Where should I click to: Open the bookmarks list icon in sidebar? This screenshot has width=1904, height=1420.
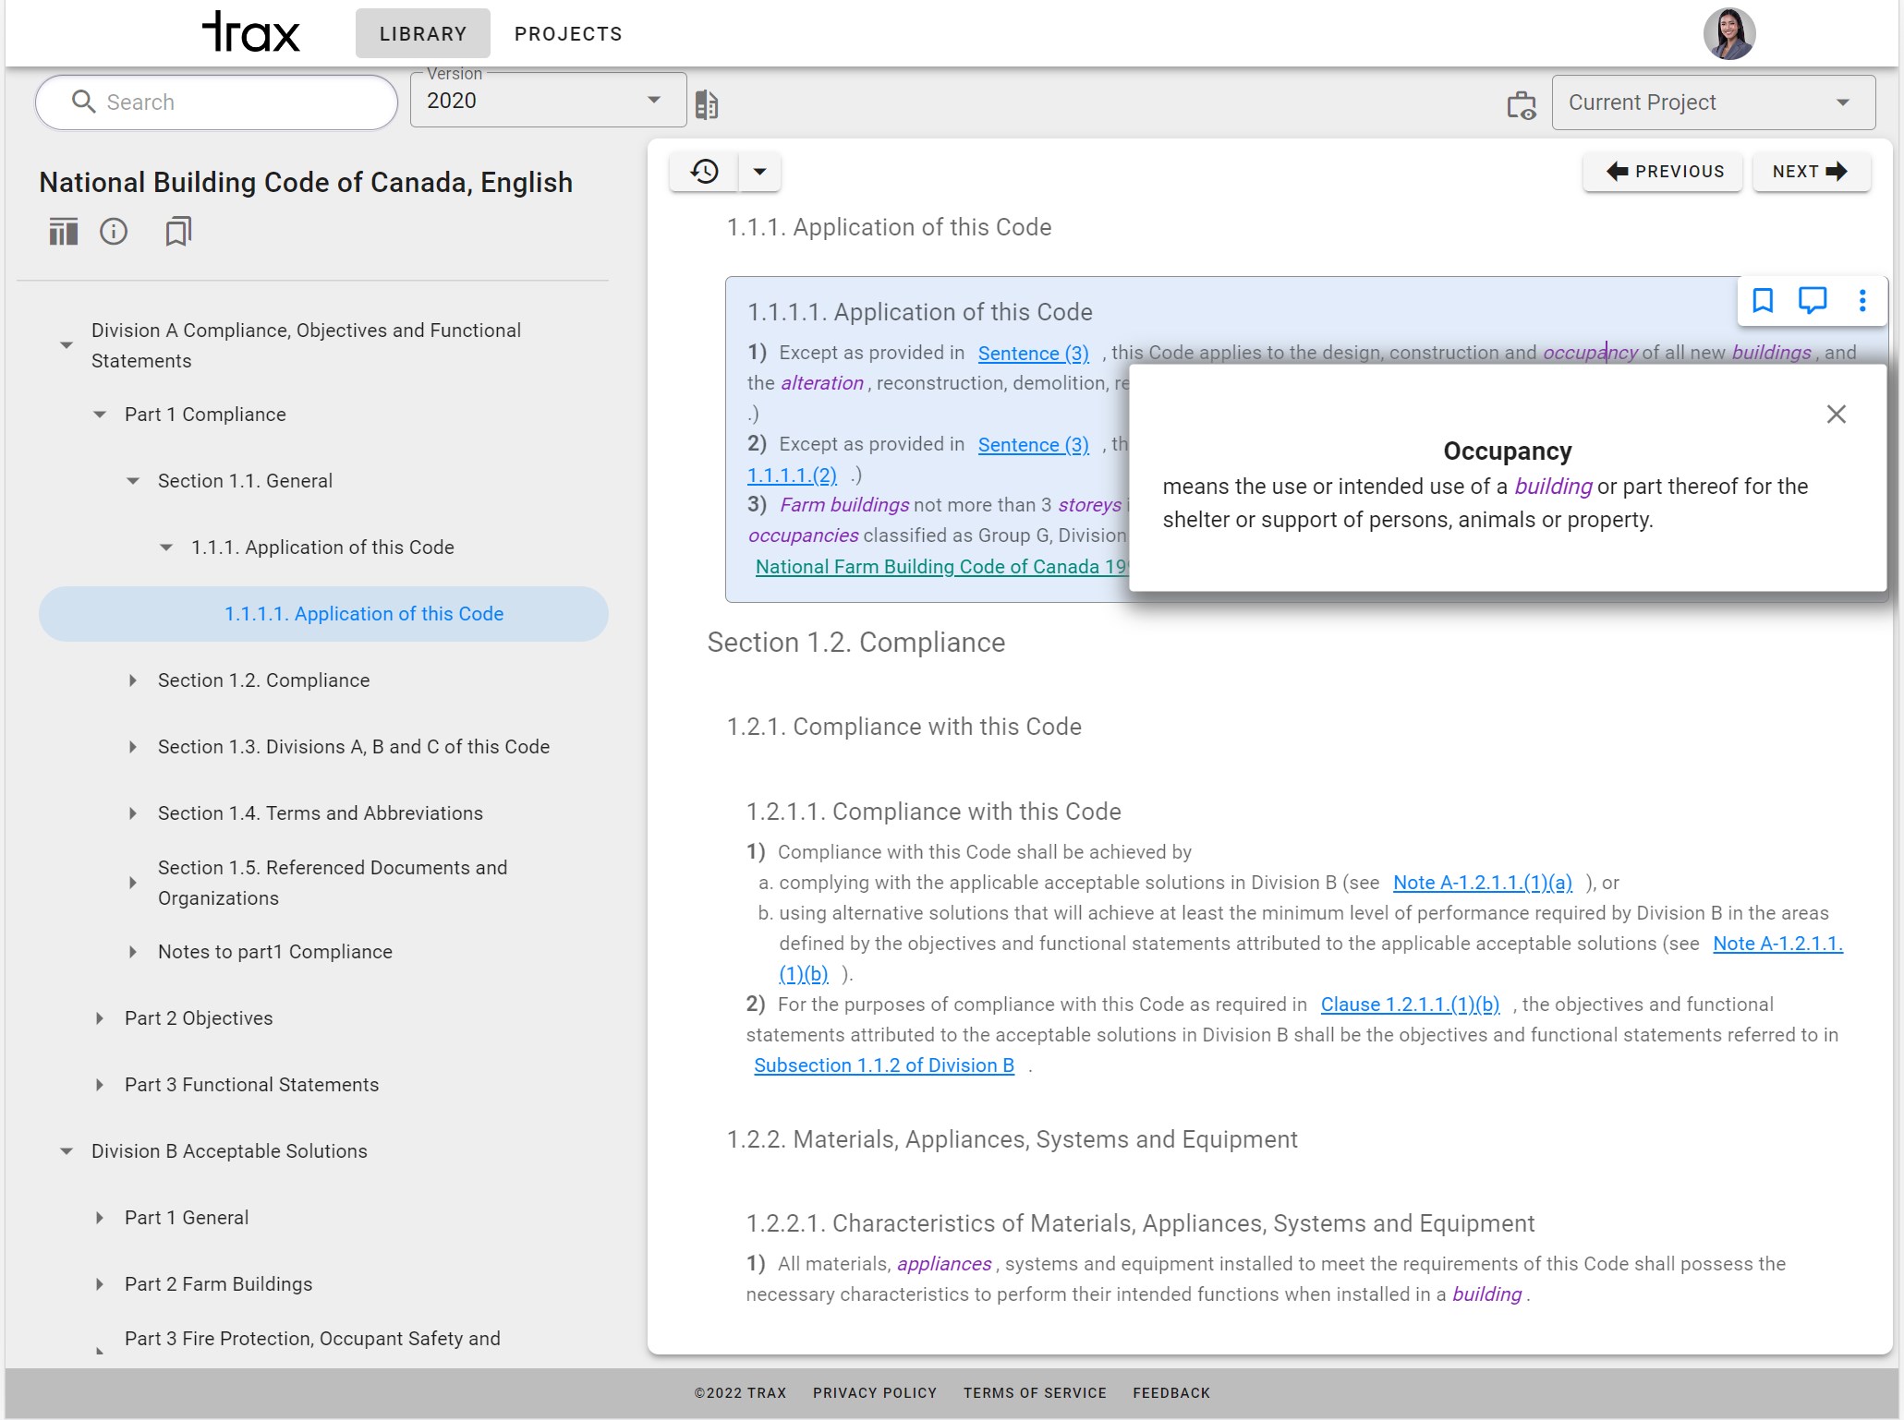178,232
